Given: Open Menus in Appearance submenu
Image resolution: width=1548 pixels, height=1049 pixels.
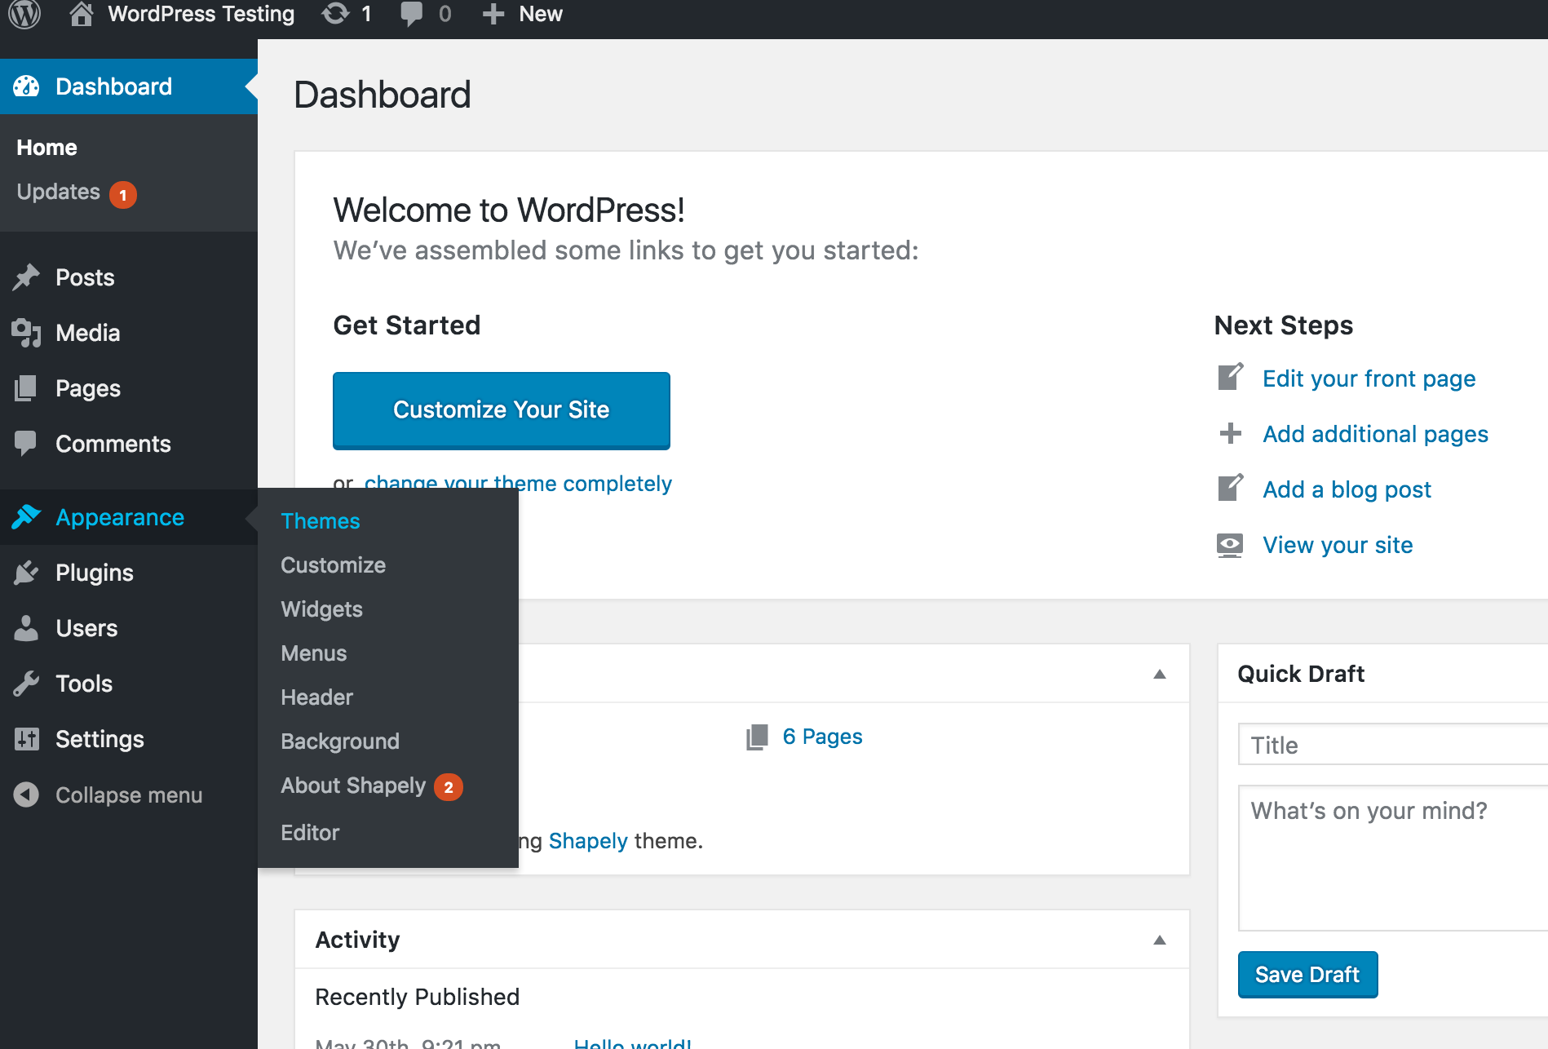Looking at the screenshot, I should click(x=313, y=653).
